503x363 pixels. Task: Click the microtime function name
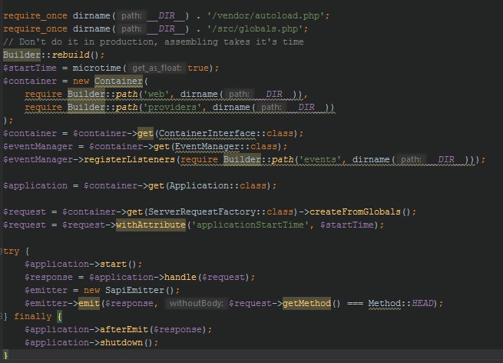(x=97, y=68)
